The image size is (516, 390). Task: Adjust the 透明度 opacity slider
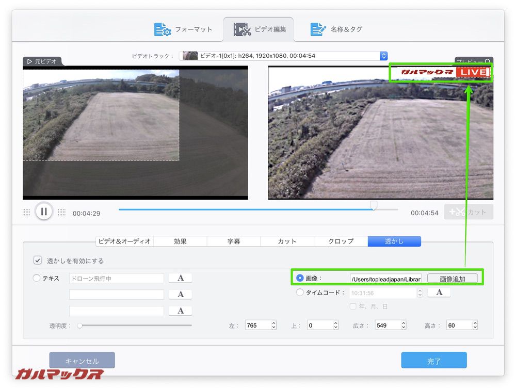[x=79, y=325]
